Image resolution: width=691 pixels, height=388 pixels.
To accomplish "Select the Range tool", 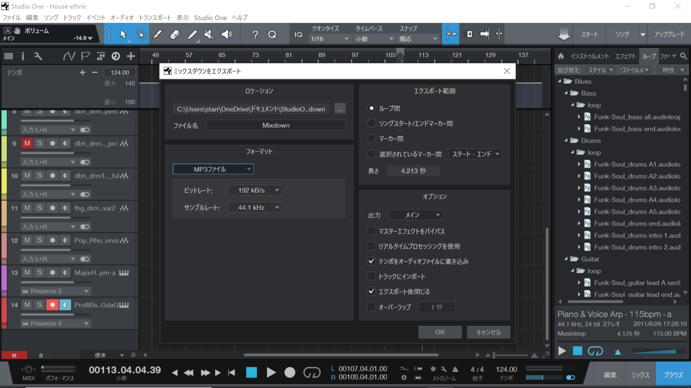I will tap(141, 34).
